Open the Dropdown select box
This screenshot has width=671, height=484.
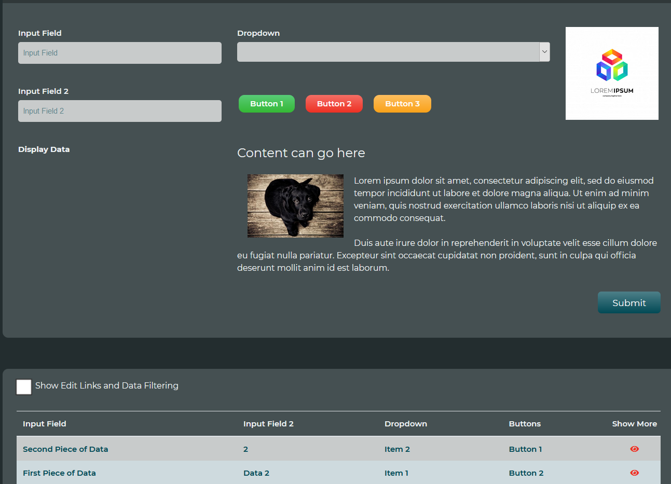coord(393,52)
